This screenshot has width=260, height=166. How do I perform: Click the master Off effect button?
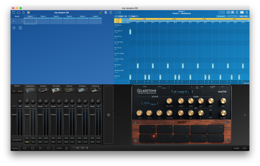tap(14, 91)
